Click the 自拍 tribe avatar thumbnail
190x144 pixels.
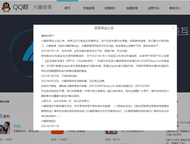5,128
